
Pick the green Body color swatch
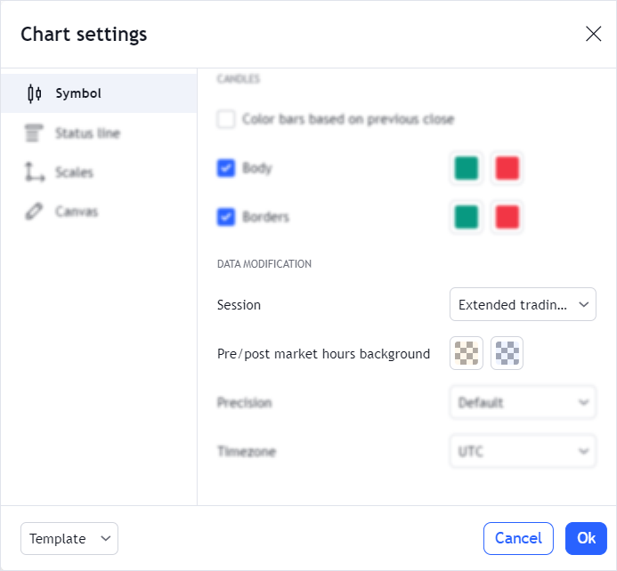[467, 168]
